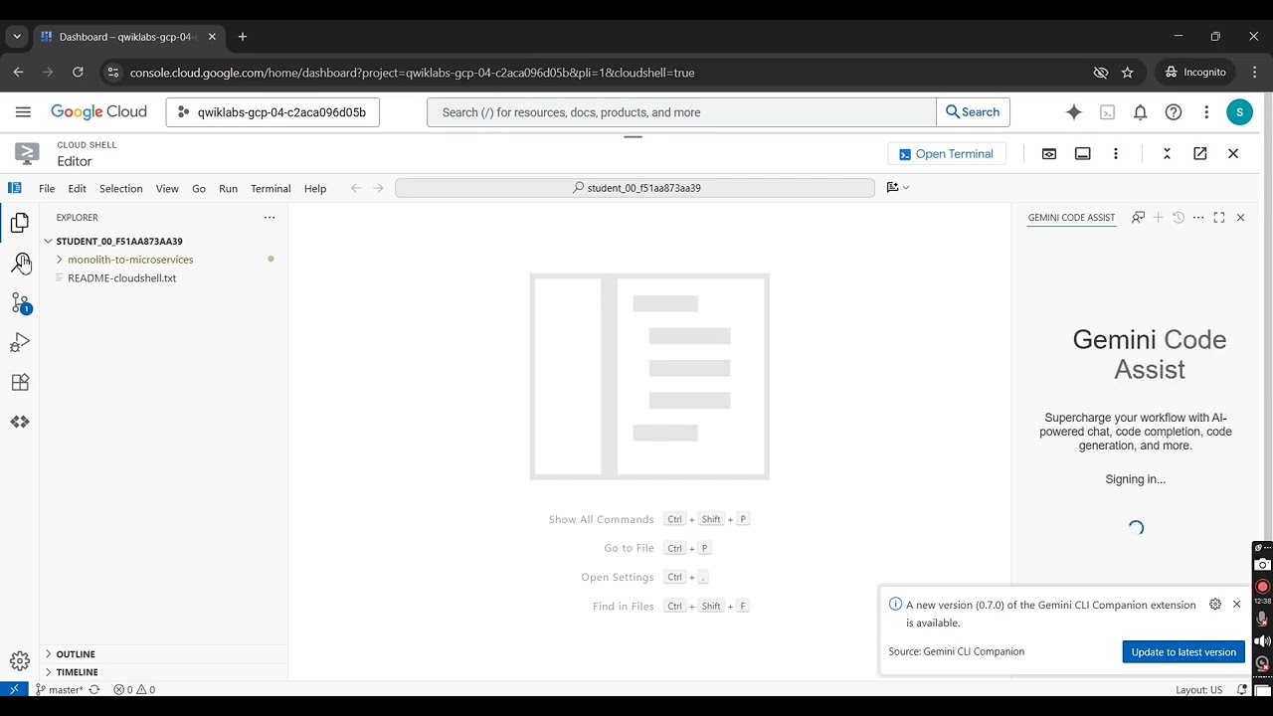Click Update to latest version
The height and width of the screenshot is (716, 1273).
(1183, 652)
